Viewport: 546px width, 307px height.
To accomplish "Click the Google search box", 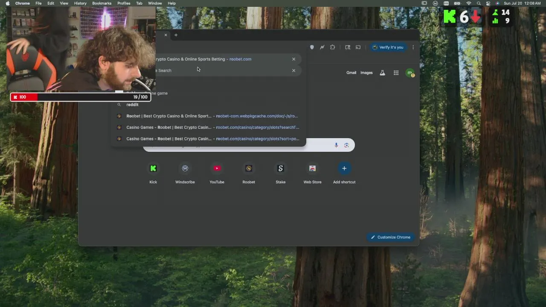I will coord(248,145).
